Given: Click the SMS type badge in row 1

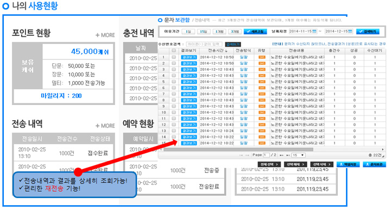Looking at the screenshot, I should pos(262,57).
